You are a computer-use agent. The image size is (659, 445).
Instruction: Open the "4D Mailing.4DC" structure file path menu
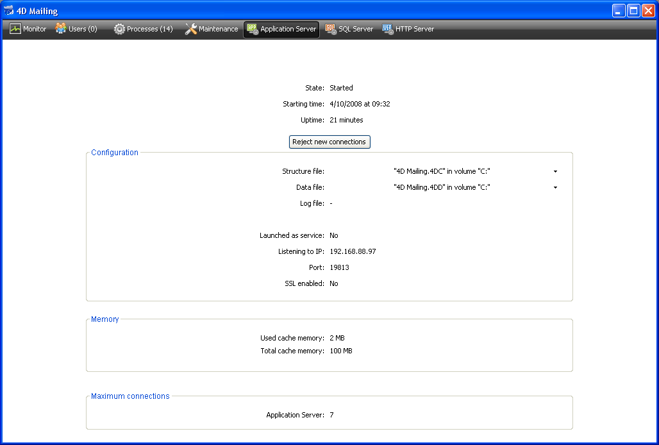(442, 171)
